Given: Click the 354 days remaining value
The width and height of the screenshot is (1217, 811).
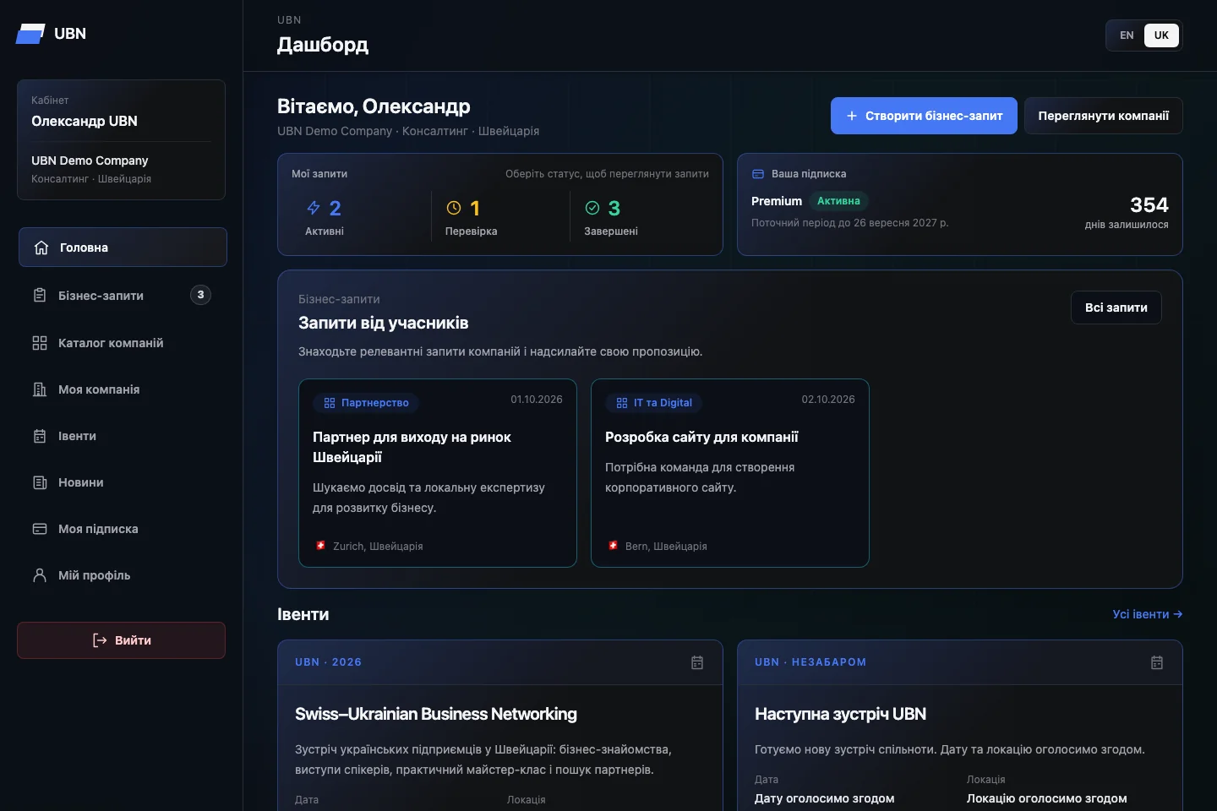Looking at the screenshot, I should coord(1149,205).
